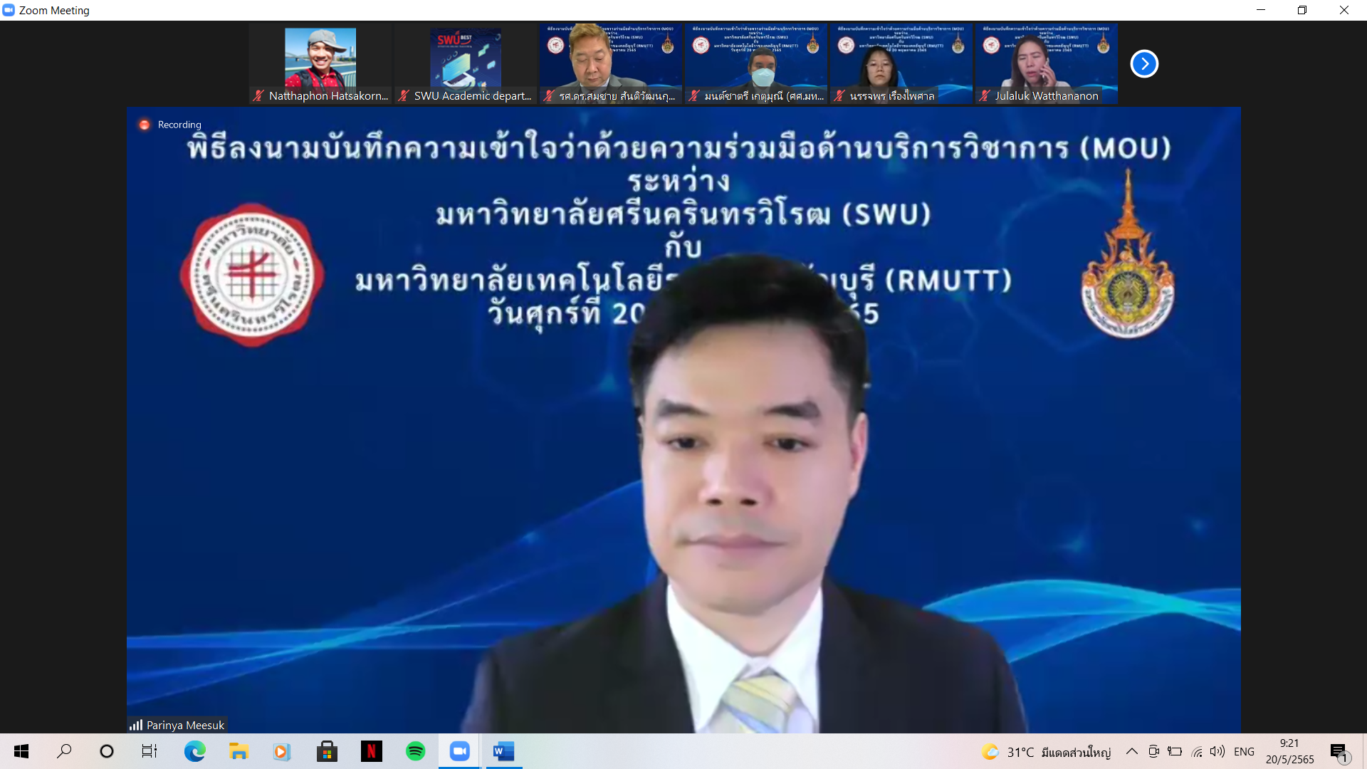
Task: Open the notification center icon
Action: 1339,752
